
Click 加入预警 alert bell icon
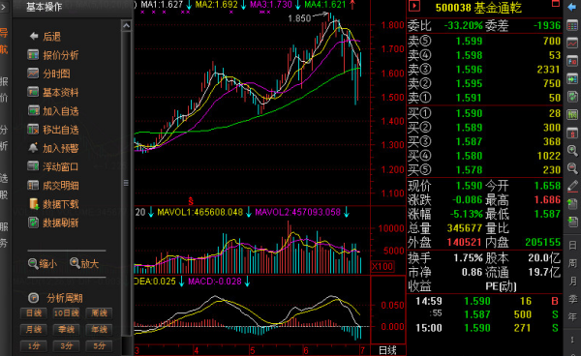pyautogui.click(x=33, y=148)
